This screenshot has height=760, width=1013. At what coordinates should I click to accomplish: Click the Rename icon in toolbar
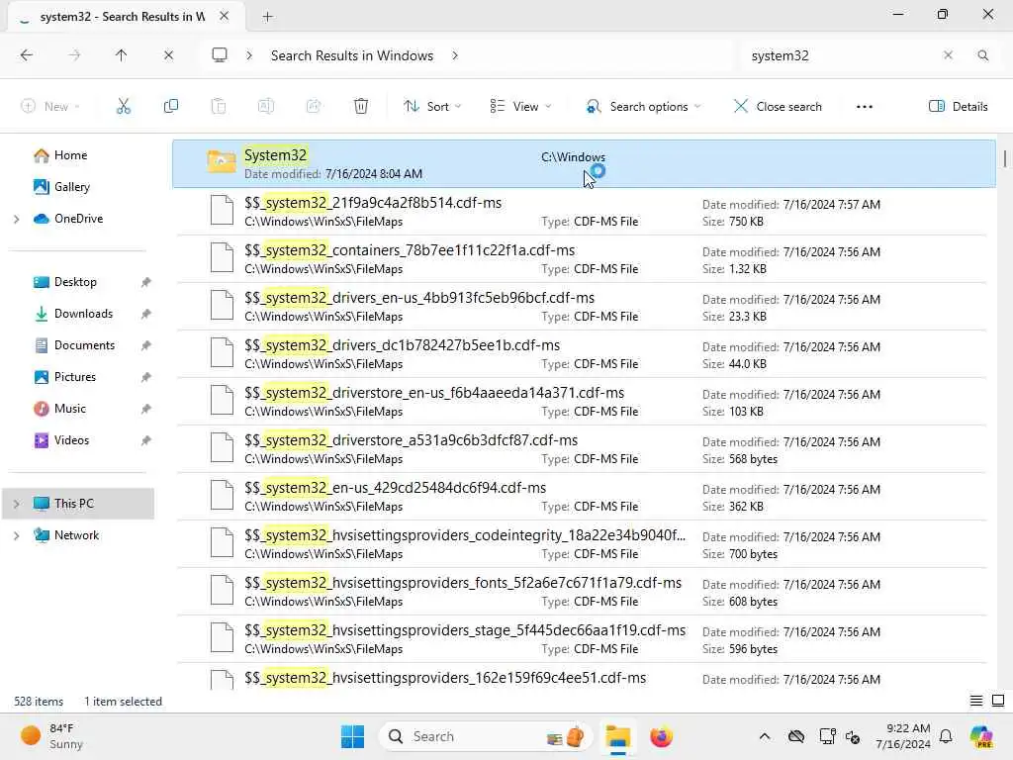click(265, 106)
